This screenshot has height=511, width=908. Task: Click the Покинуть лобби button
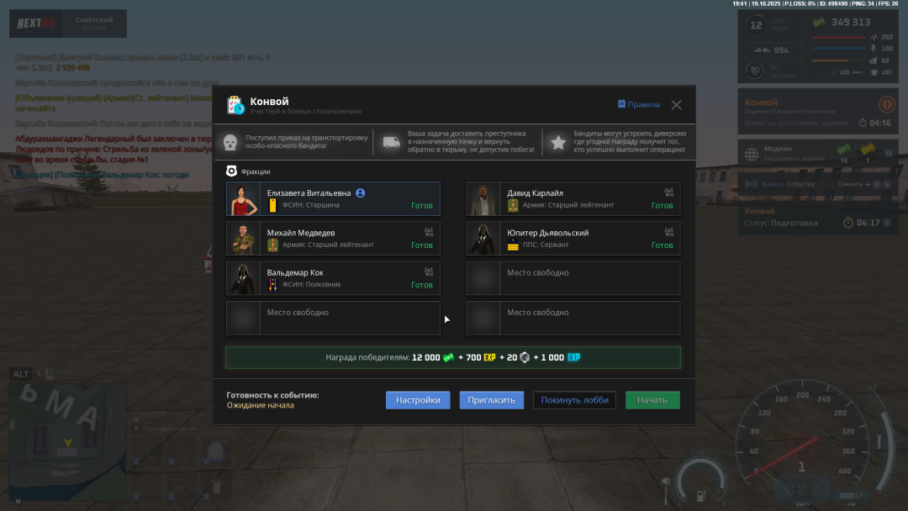574,400
